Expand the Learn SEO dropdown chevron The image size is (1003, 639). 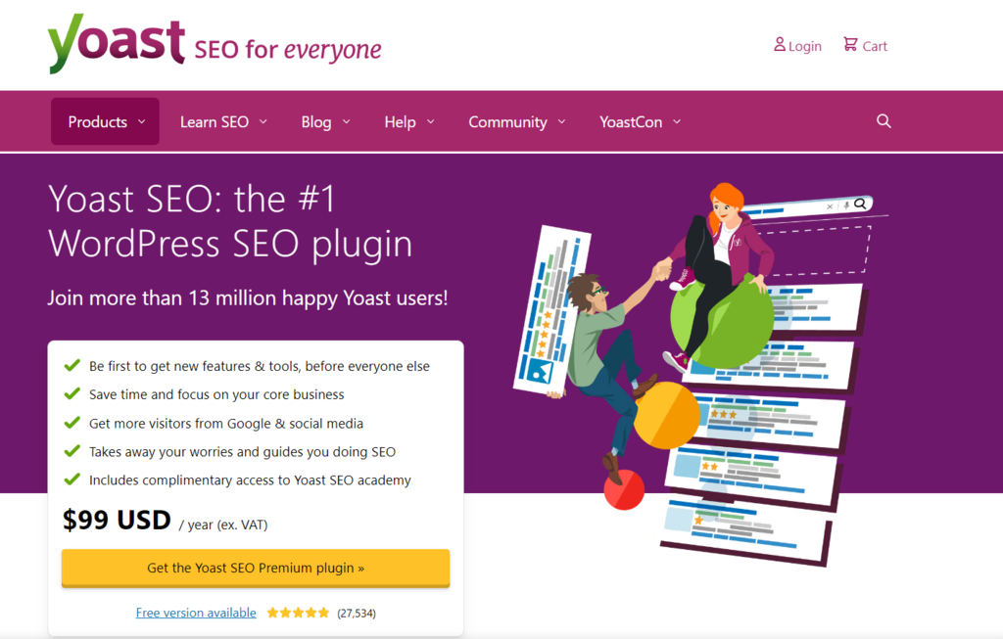point(263,121)
